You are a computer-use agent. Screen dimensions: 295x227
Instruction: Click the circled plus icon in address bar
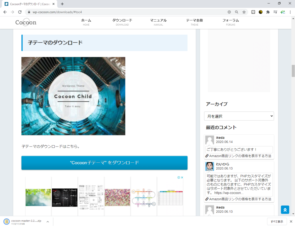point(229,12)
